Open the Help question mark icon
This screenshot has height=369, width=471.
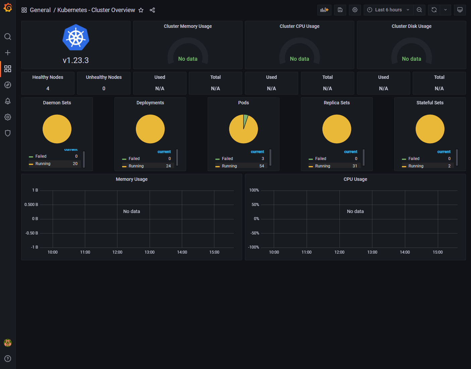(x=8, y=359)
